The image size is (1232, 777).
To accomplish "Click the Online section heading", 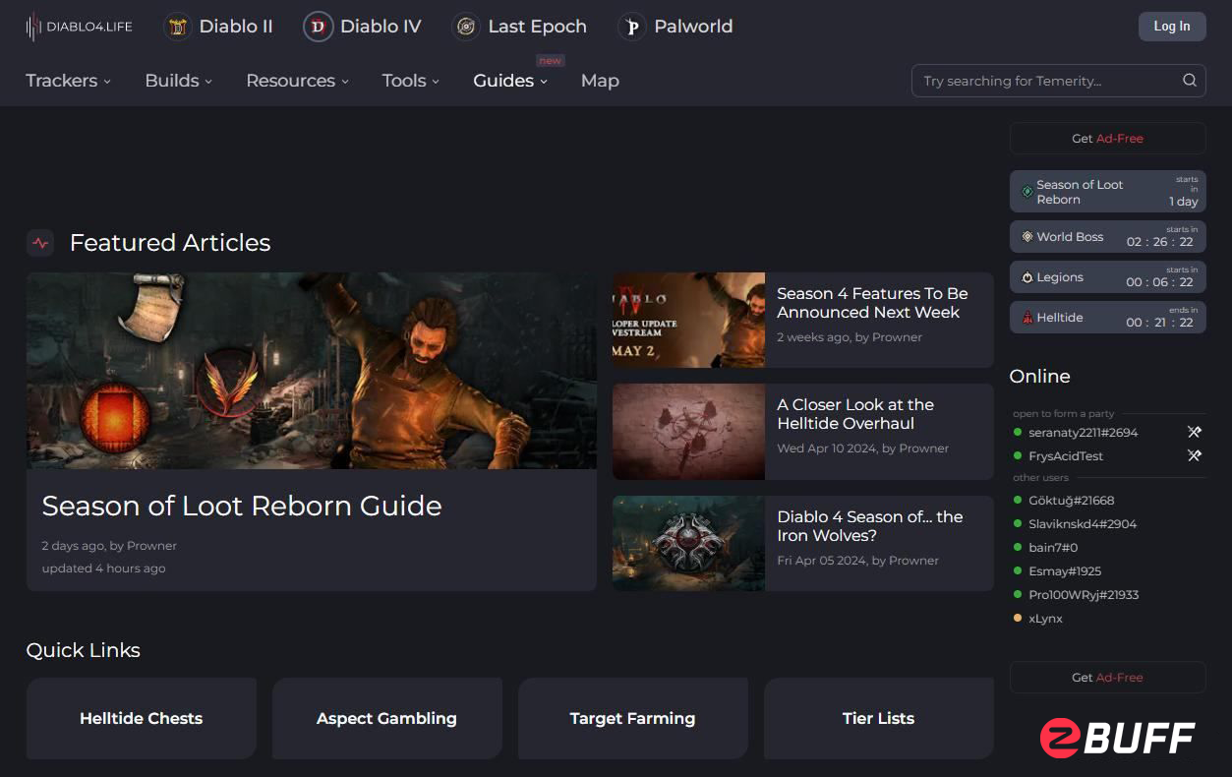I will (x=1039, y=376).
